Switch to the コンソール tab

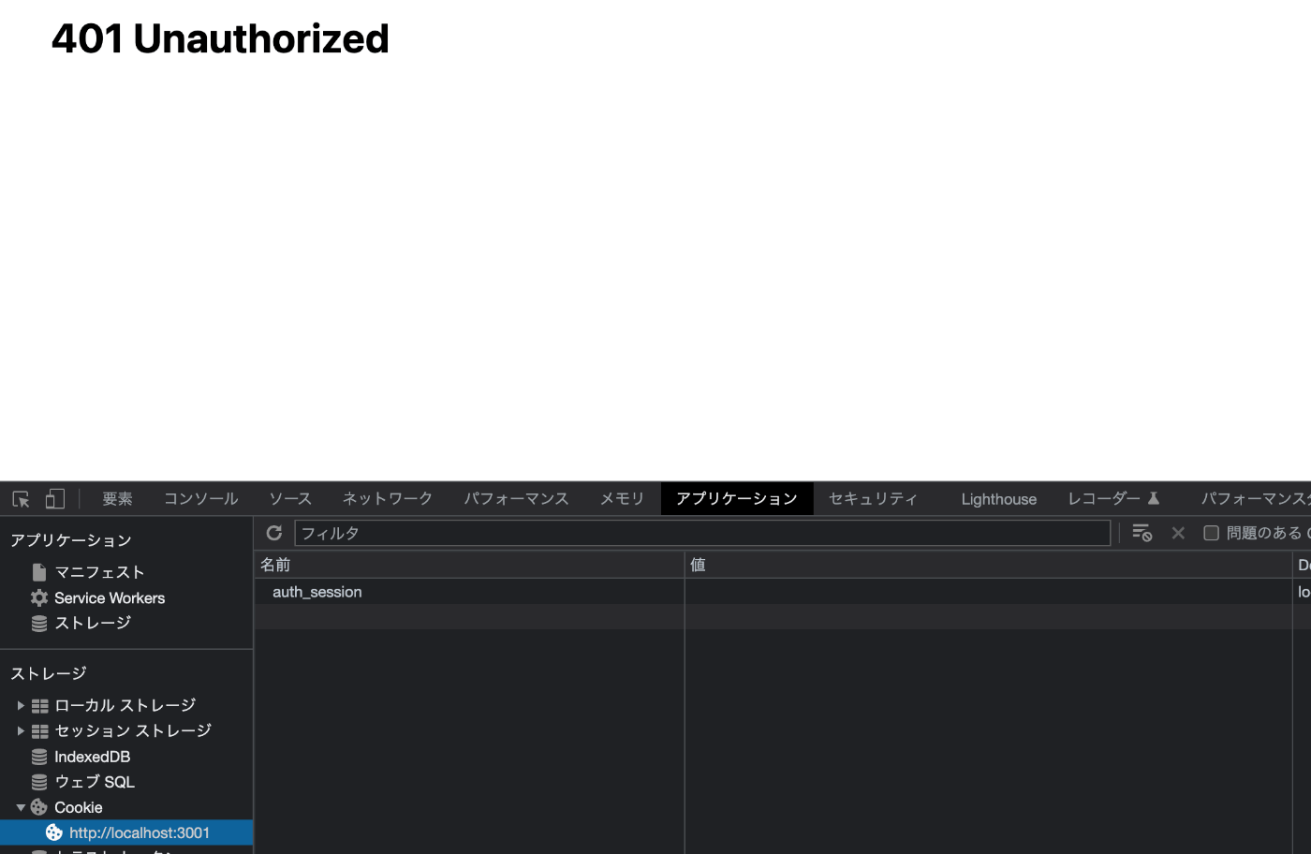tap(201, 499)
